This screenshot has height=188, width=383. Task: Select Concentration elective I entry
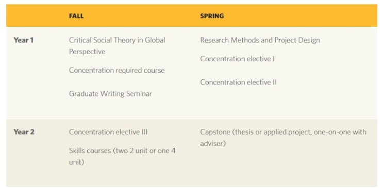coord(238,59)
